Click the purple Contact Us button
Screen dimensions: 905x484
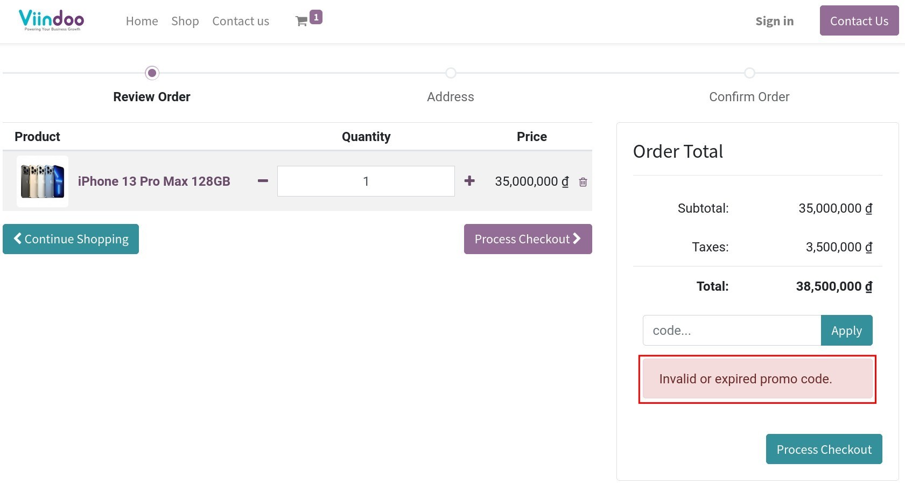pos(859,20)
